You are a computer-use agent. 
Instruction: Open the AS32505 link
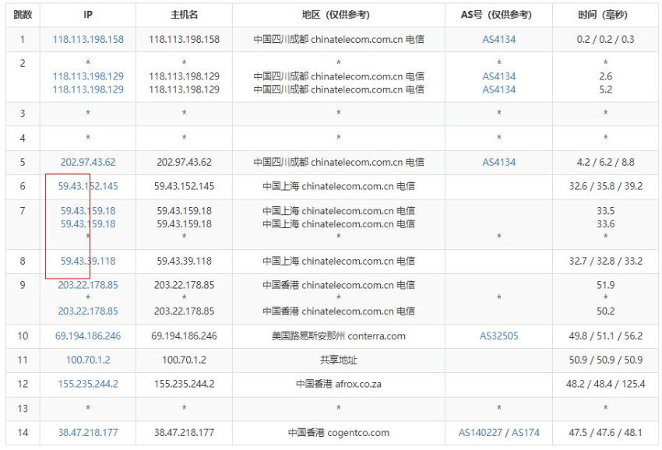click(498, 336)
